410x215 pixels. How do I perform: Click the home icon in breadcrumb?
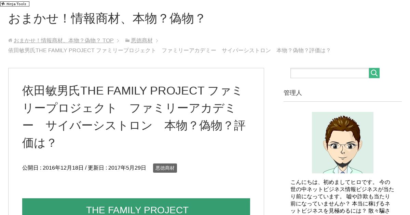pyautogui.click(x=10, y=40)
